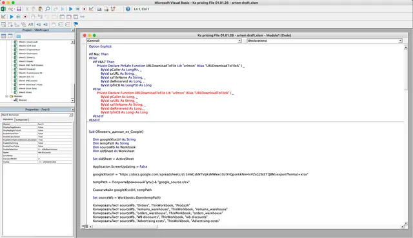Click the StandardWidth property value
This screenshot has height=238, width=413.
coord(54,159)
